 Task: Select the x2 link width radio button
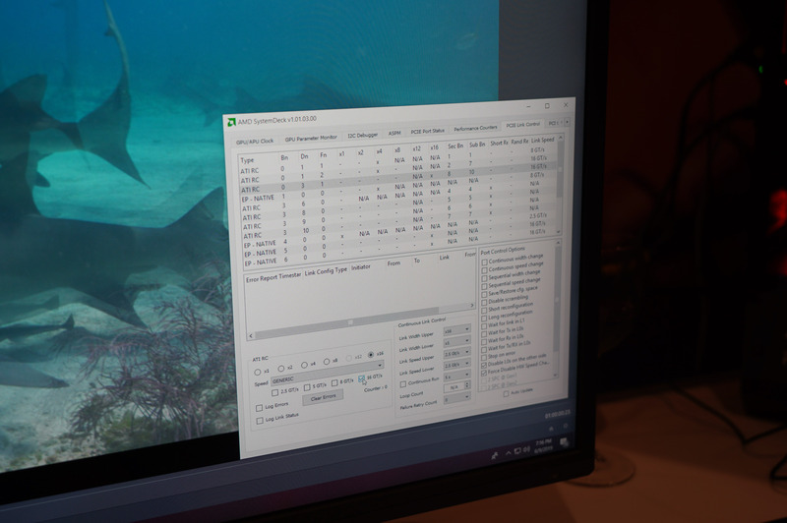coord(281,369)
